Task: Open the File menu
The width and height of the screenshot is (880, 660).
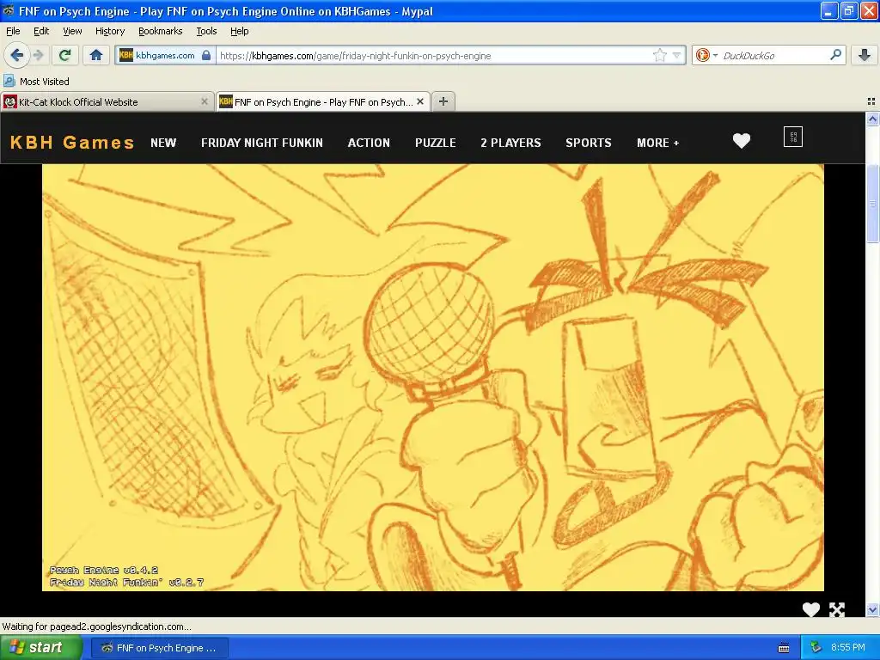Action: coord(13,31)
